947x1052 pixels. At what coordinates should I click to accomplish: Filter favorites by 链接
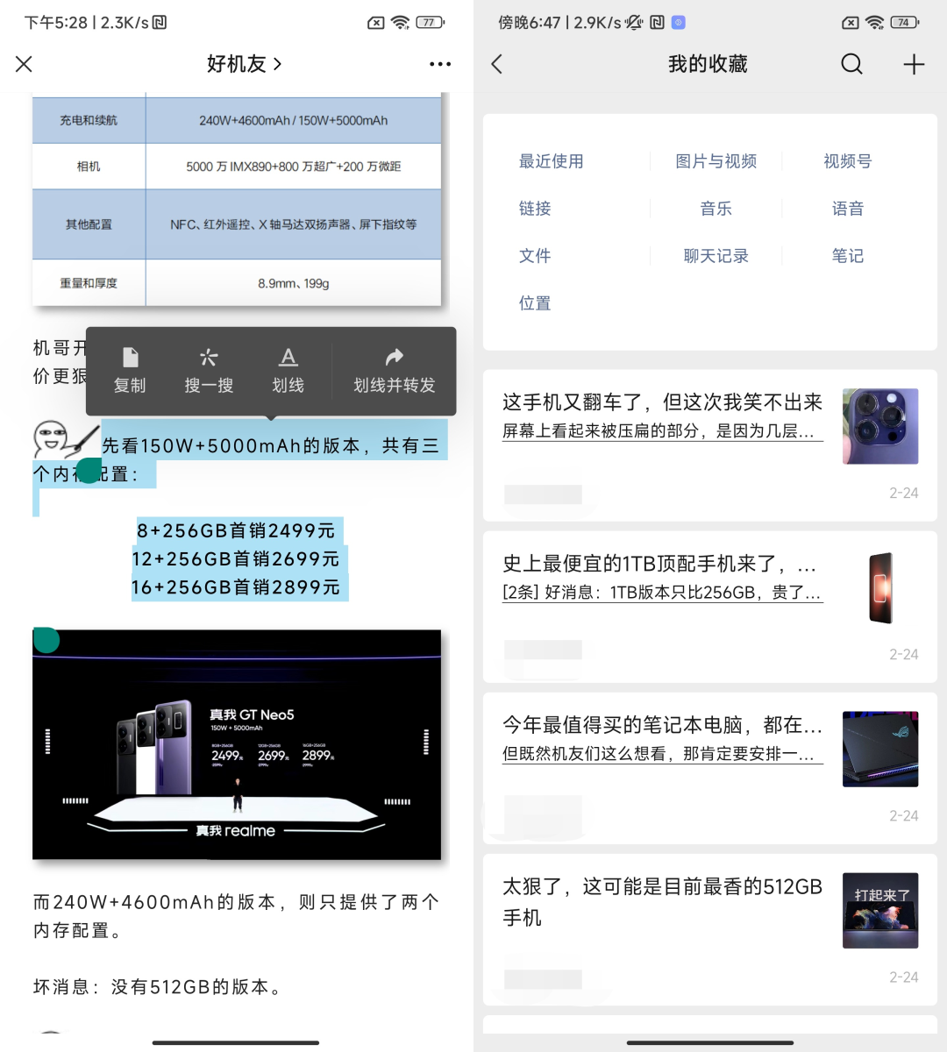click(x=535, y=209)
